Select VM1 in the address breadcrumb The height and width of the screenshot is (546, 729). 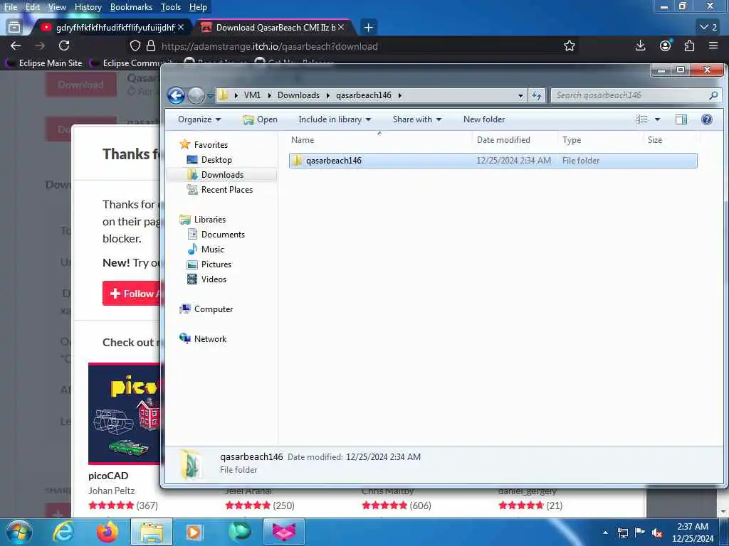(252, 95)
